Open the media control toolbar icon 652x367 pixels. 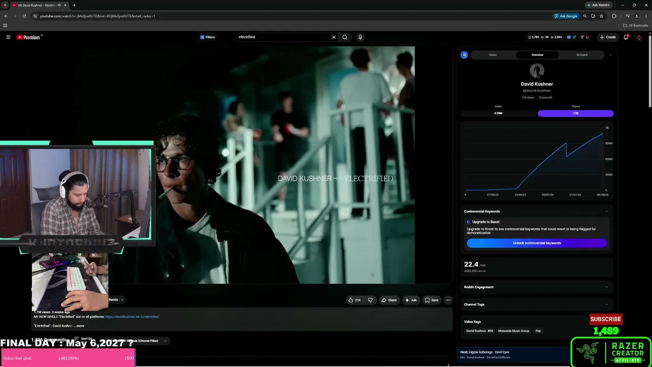pos(628,16)
